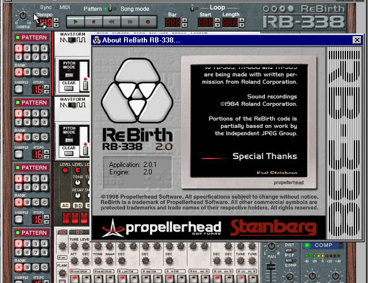368x283 pixels.
Task: Select the HI TOM instrument button
Action: pyautogui.click(x=175, y=271)
